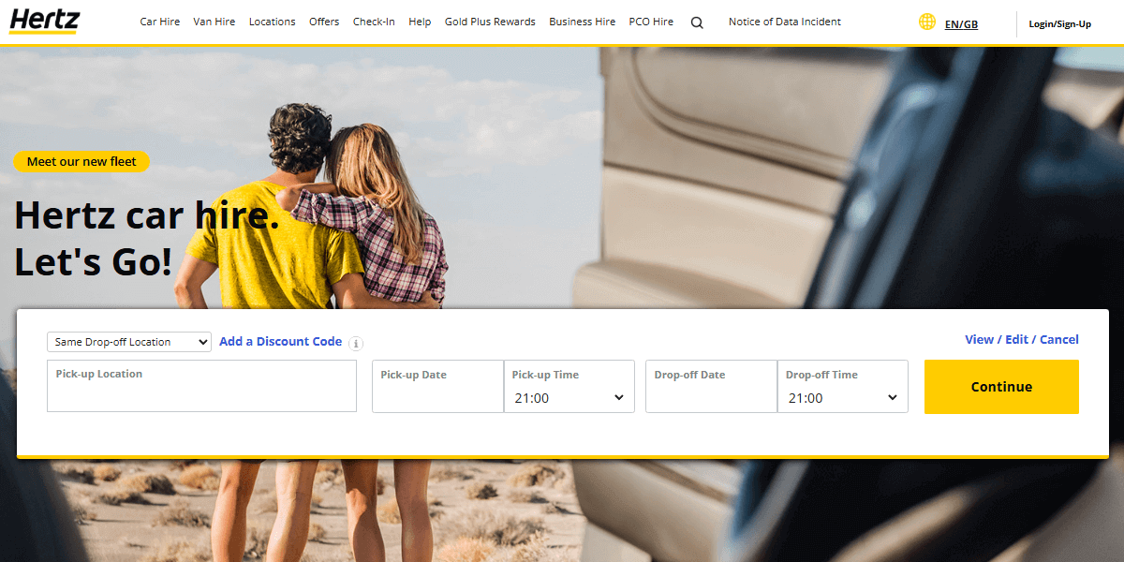The height and width of the screenshot is (562, 1124).
Task: Expand Same Drop-off Location dropdown
Action: 129,342
